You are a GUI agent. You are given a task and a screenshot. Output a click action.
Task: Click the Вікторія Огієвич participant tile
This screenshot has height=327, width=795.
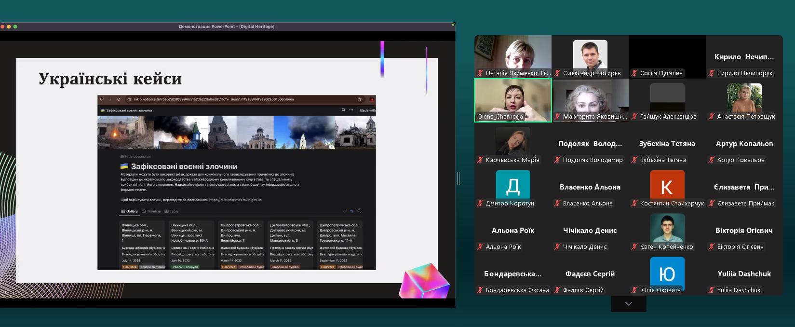tap(744, 231)
